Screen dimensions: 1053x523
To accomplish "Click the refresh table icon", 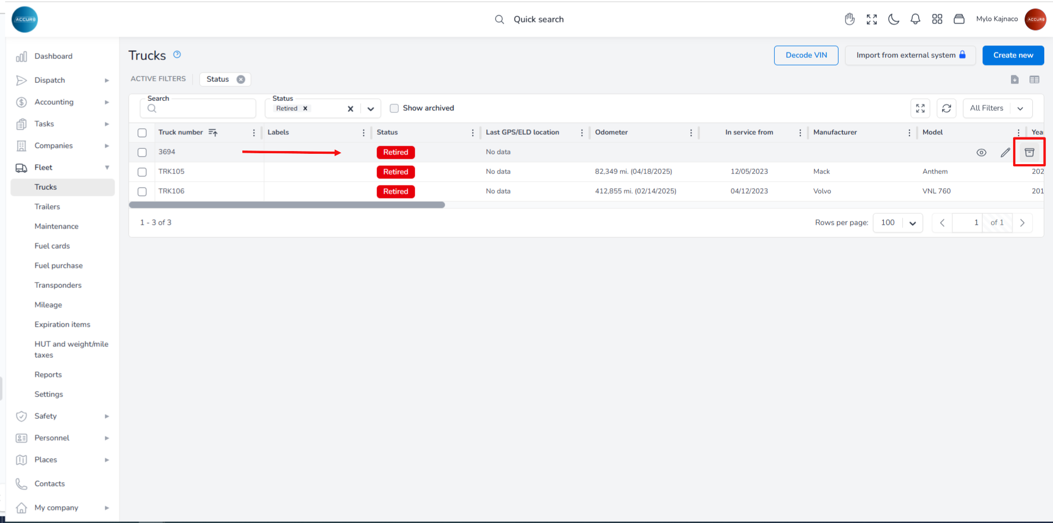I will coord(946,109).
